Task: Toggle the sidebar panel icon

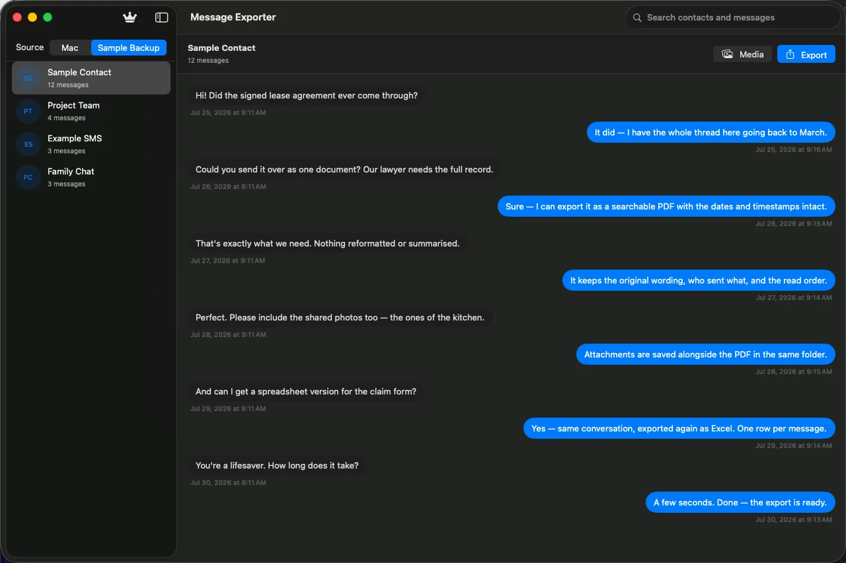Action: (161, 17)
